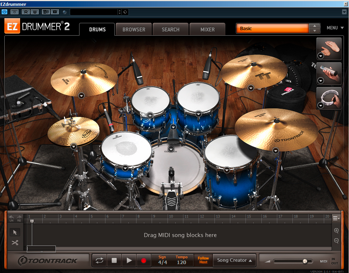This screenshot has width=349, height=273.
Task: Open the BROWSER tab
Action: 134,29
